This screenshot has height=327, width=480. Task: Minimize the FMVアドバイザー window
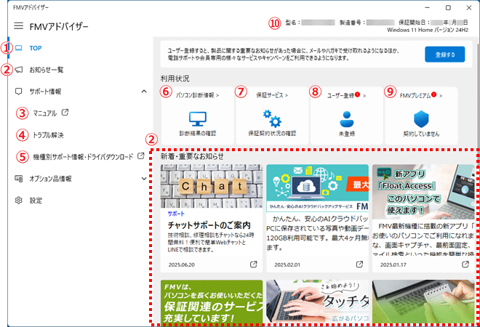pyautogui.click(x=428, y=8)
